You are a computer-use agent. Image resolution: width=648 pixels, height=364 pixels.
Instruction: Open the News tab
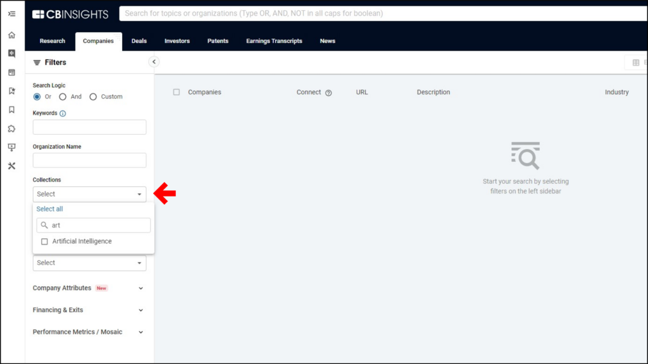coord(327,41)
